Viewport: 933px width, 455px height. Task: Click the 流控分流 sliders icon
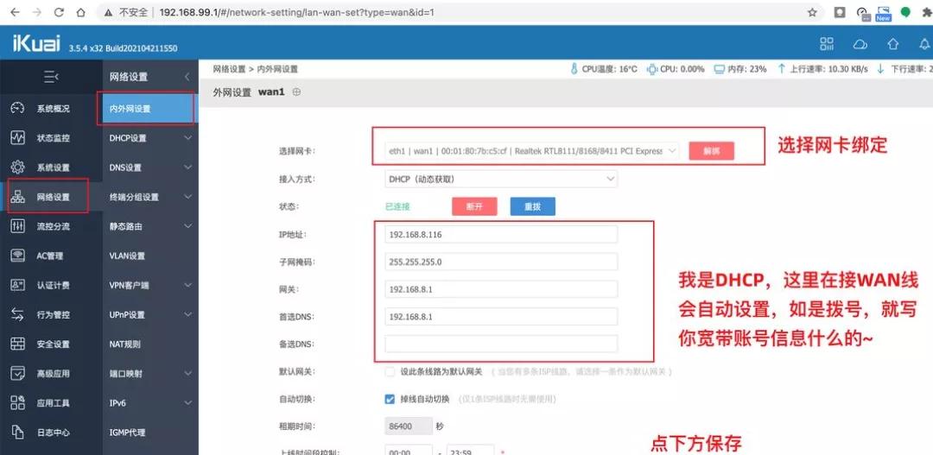click(18, 226)
